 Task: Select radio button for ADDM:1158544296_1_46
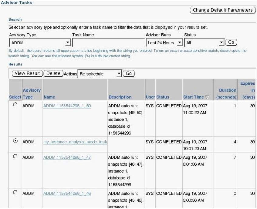point(15,192)
